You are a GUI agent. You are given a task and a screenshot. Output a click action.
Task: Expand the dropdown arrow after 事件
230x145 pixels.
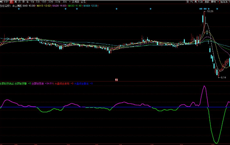(x=218, y=2)
